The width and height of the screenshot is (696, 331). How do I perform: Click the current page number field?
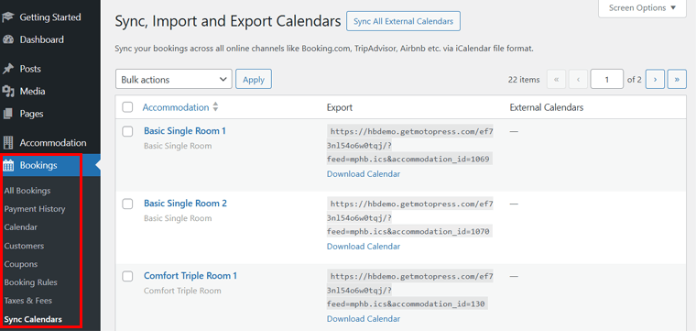tap(607, 80)
